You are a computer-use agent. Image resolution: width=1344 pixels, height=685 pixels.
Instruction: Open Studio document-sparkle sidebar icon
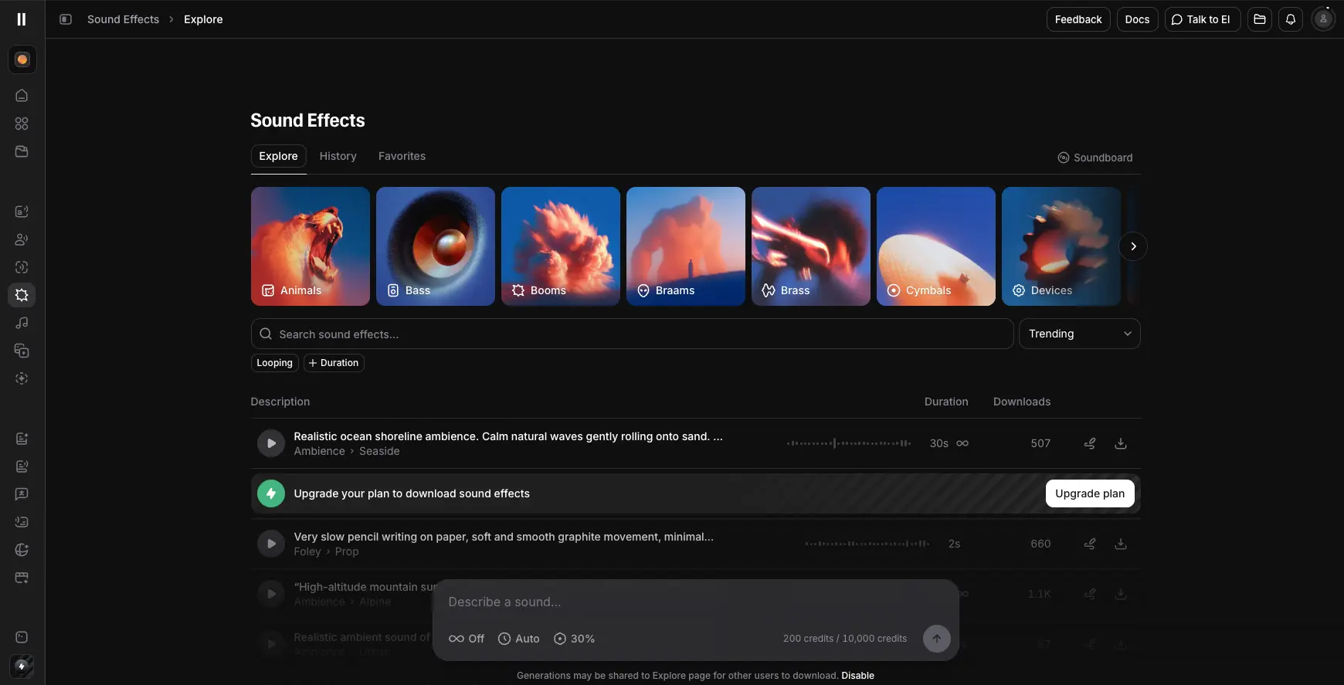(22, 439)
